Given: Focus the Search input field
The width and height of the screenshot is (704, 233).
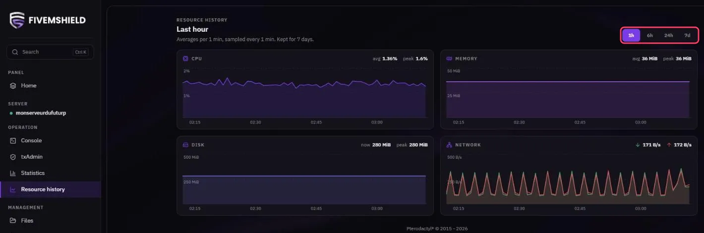Looking at the screenshot, I should (50, 52).
